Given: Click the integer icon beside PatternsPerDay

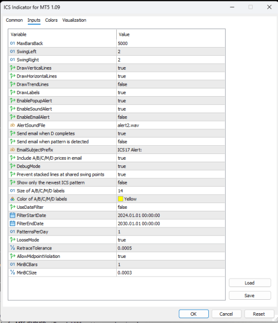Looking at the screenshot, I should pos(12,232).
